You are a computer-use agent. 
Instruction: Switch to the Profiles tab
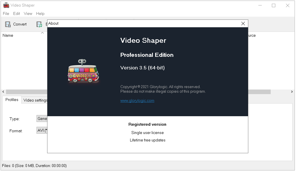pos(12,100)
